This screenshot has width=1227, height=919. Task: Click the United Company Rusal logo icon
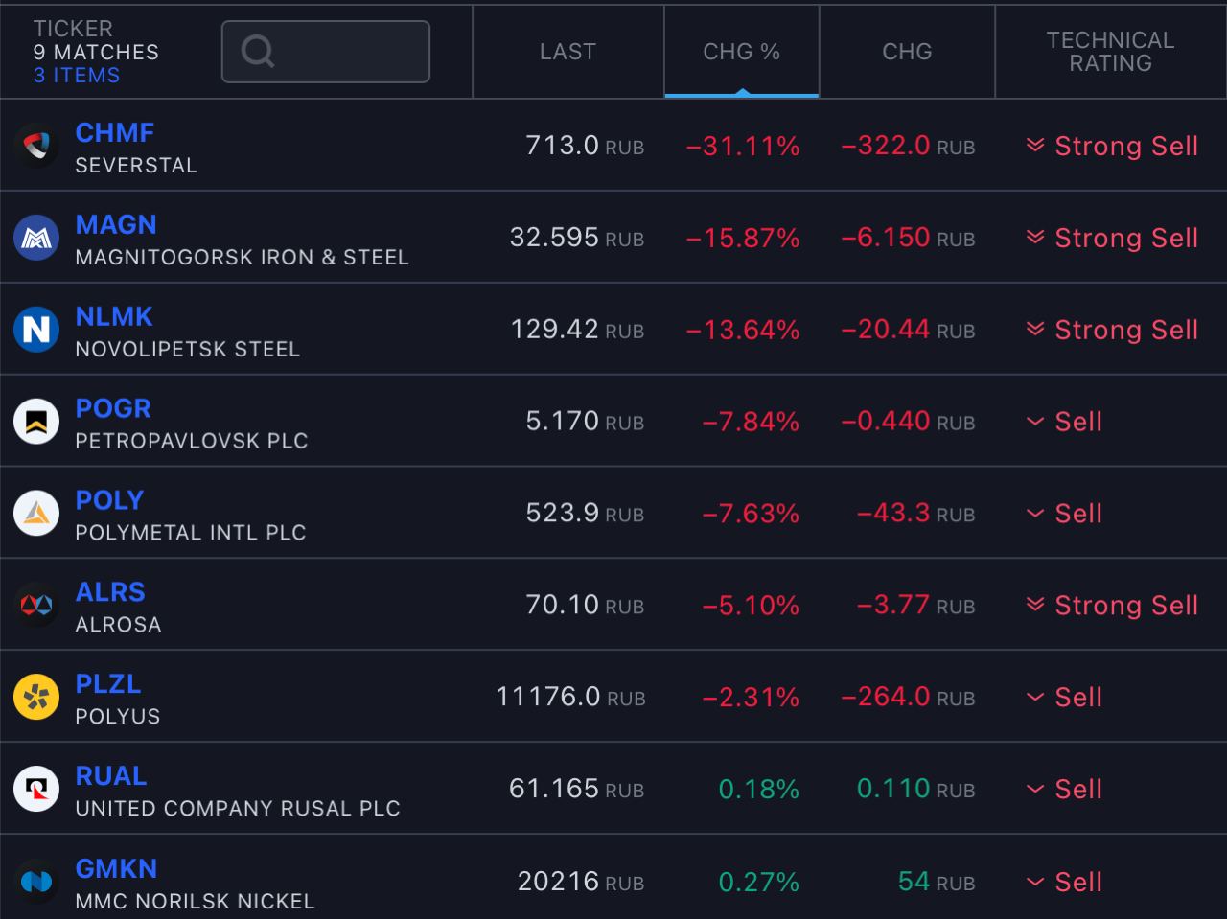[36, 790]
